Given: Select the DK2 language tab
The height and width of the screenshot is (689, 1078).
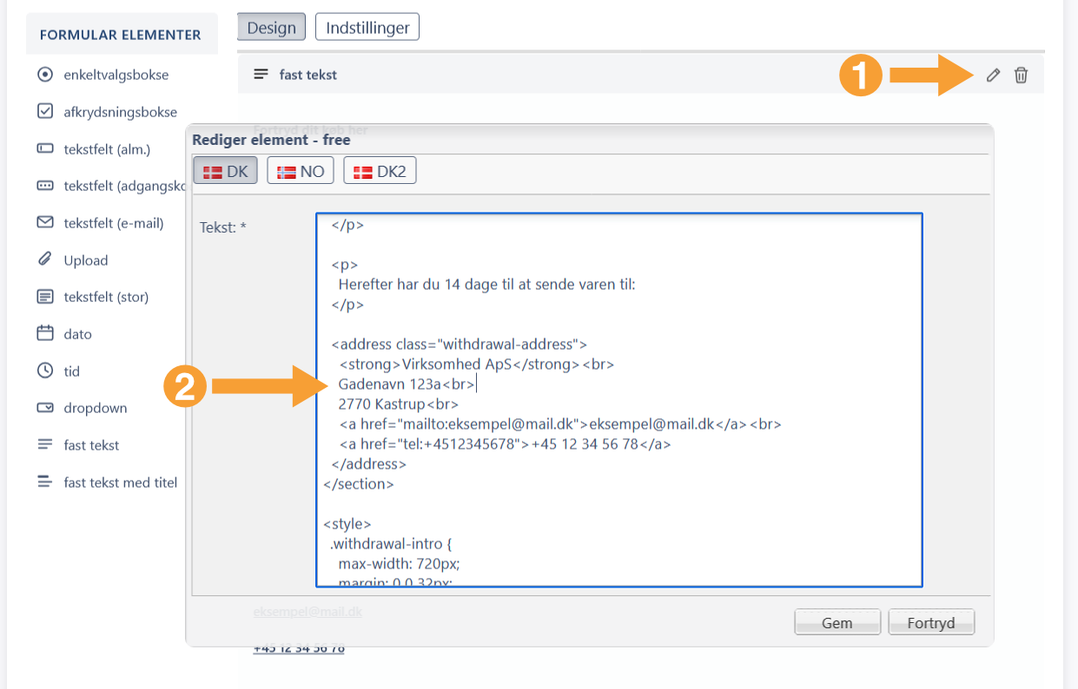Looking at the screenshot, I should [380, 172].
